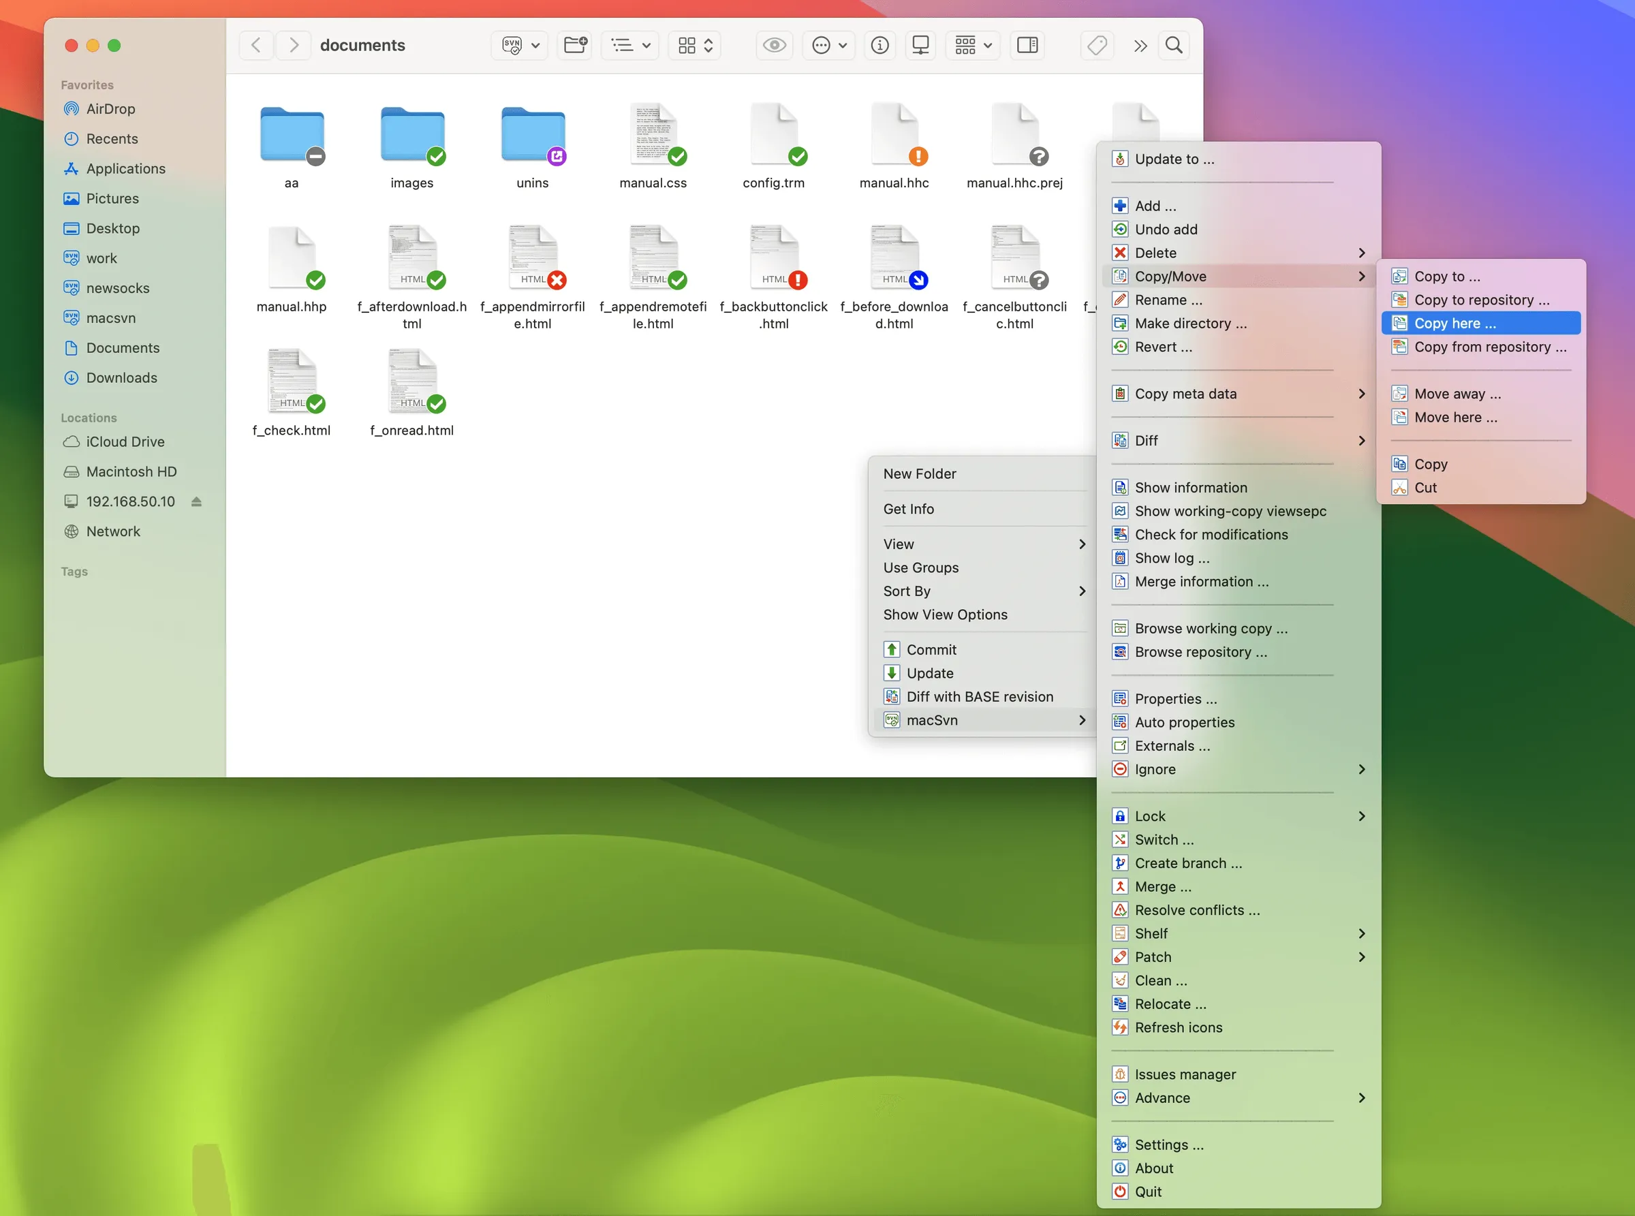The height and width of the screenshot is (1216, 1635).
Task: Select Commit in the context menu
Action: 931,649
